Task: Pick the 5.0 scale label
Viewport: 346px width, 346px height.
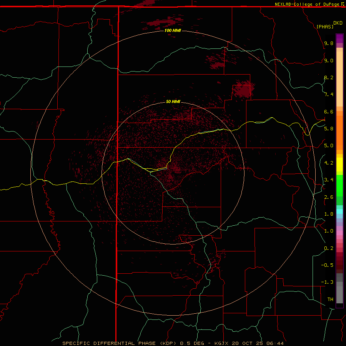Action: point(329,146)
